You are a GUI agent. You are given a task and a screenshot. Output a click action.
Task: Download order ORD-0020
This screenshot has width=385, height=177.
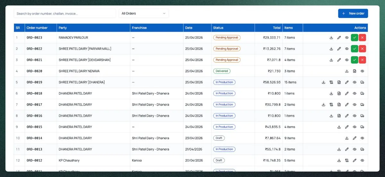pyautogui.click(x=347, y=71)
